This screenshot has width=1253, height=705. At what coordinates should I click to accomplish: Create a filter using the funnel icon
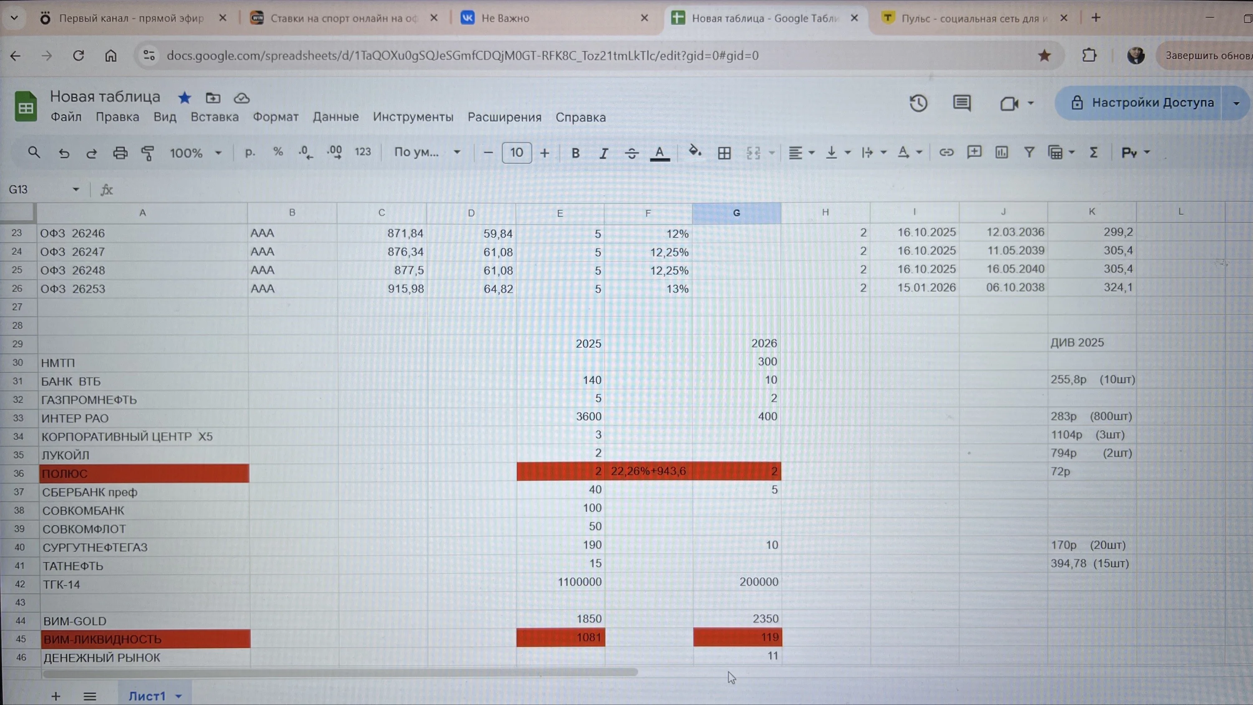point(1029,152)
